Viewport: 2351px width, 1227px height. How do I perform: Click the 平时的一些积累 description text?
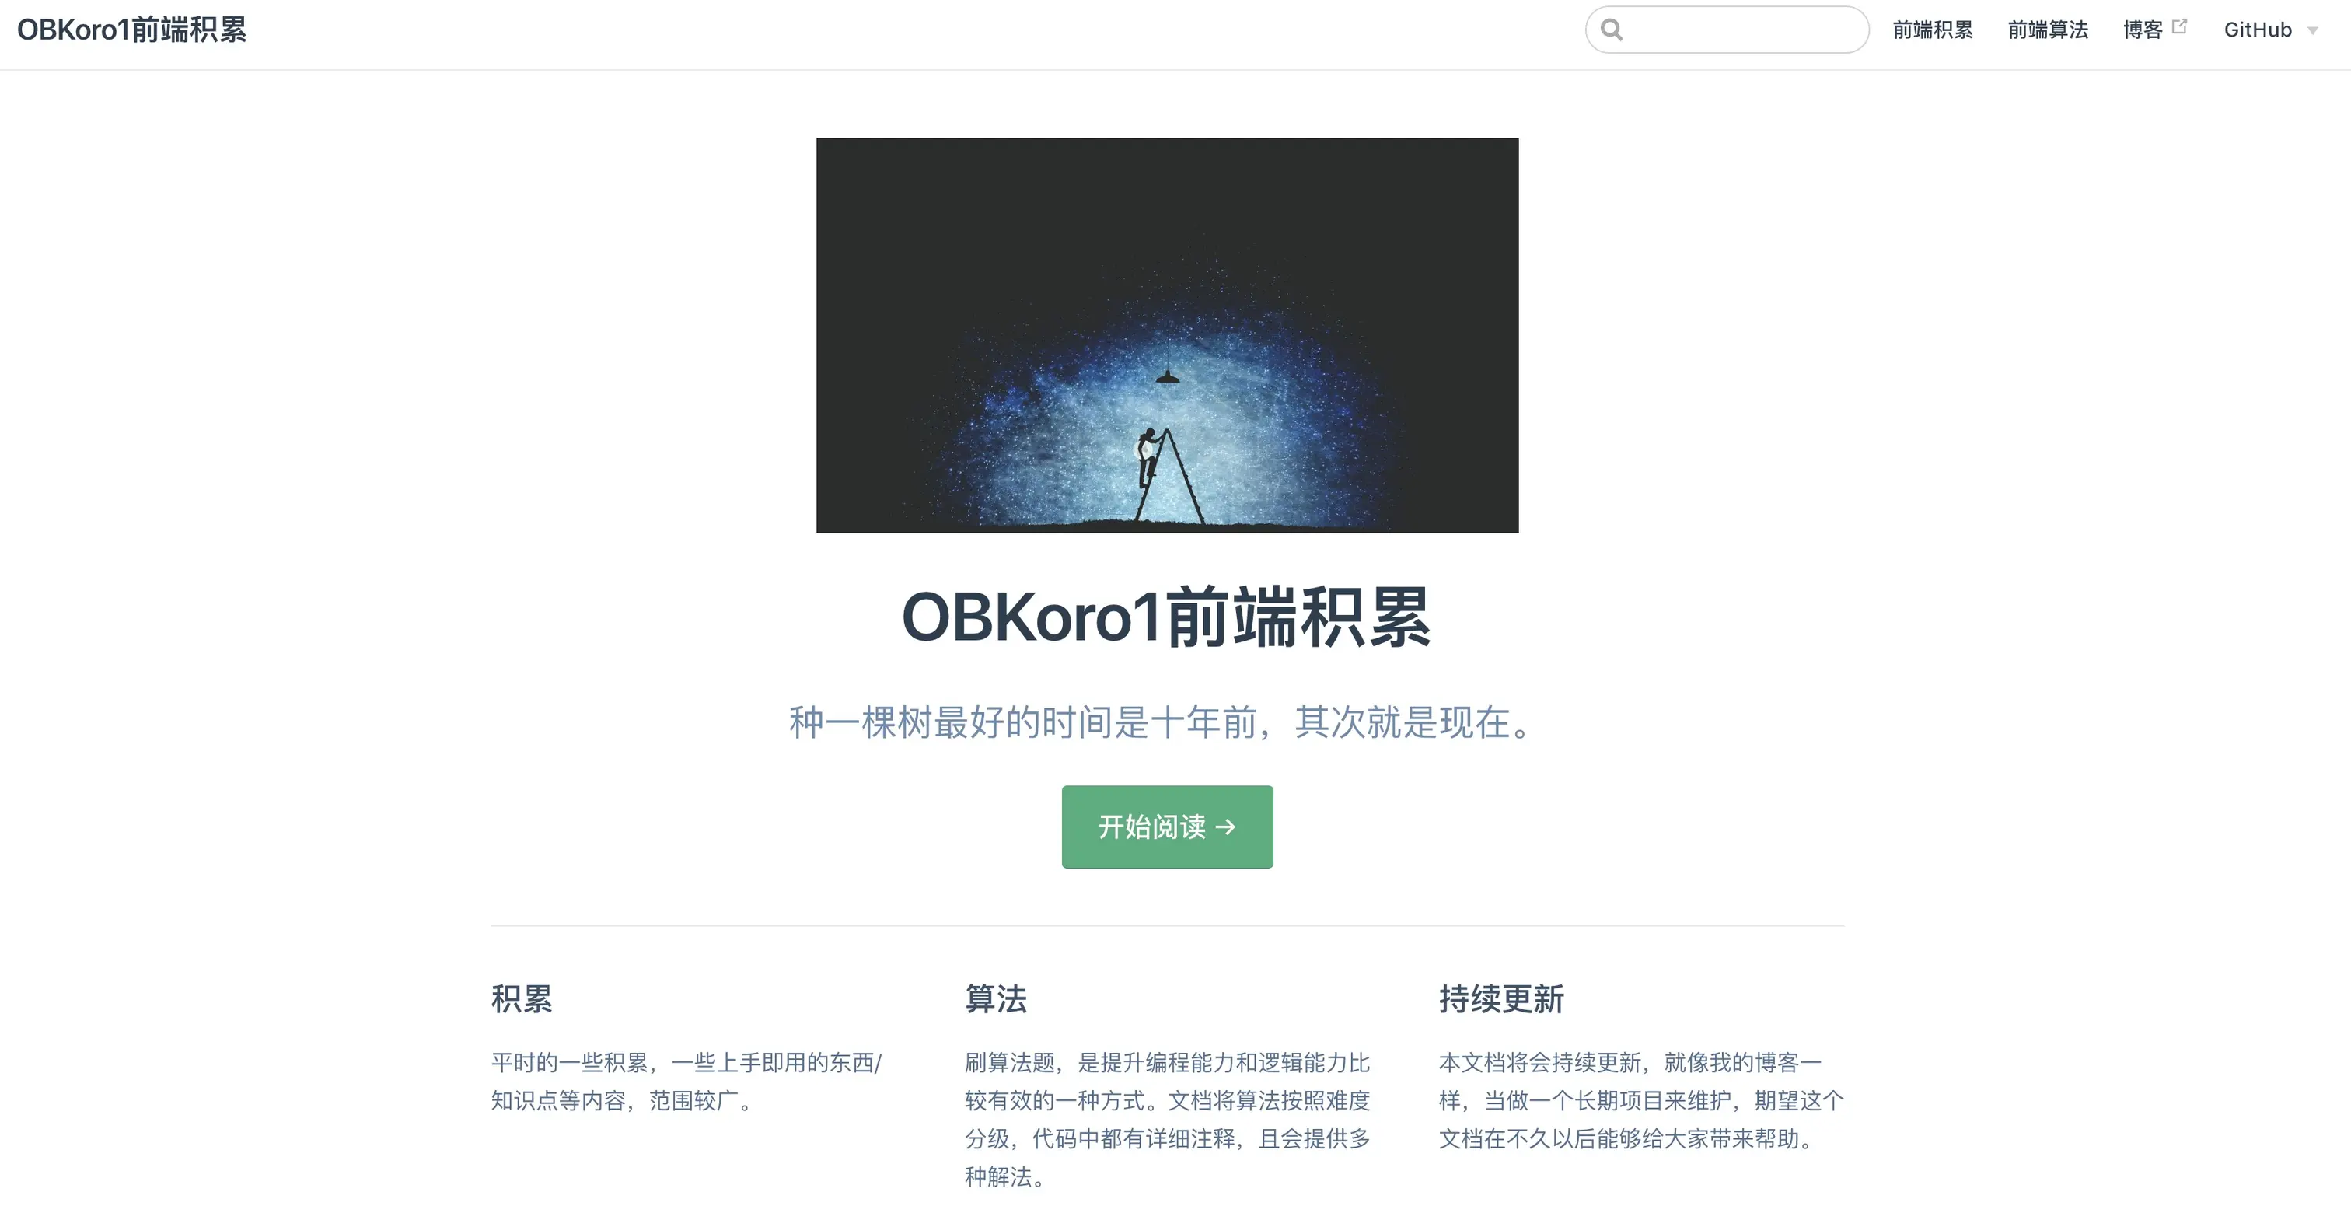[x=686, y=1081]
